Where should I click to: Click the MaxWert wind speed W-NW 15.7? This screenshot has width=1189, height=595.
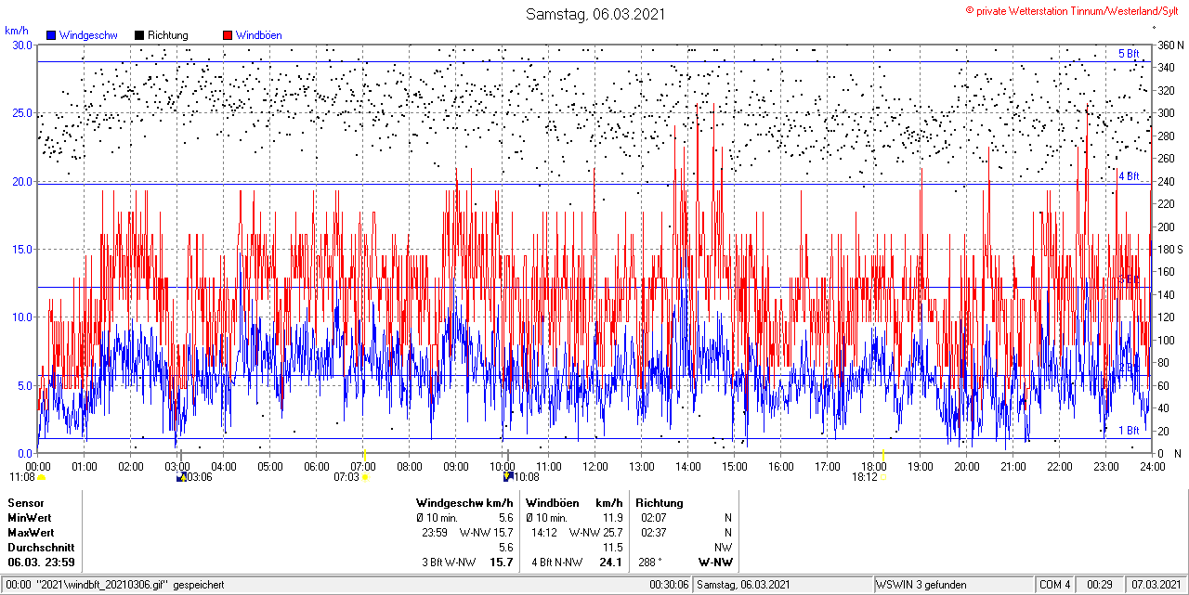tap(486, 532)
